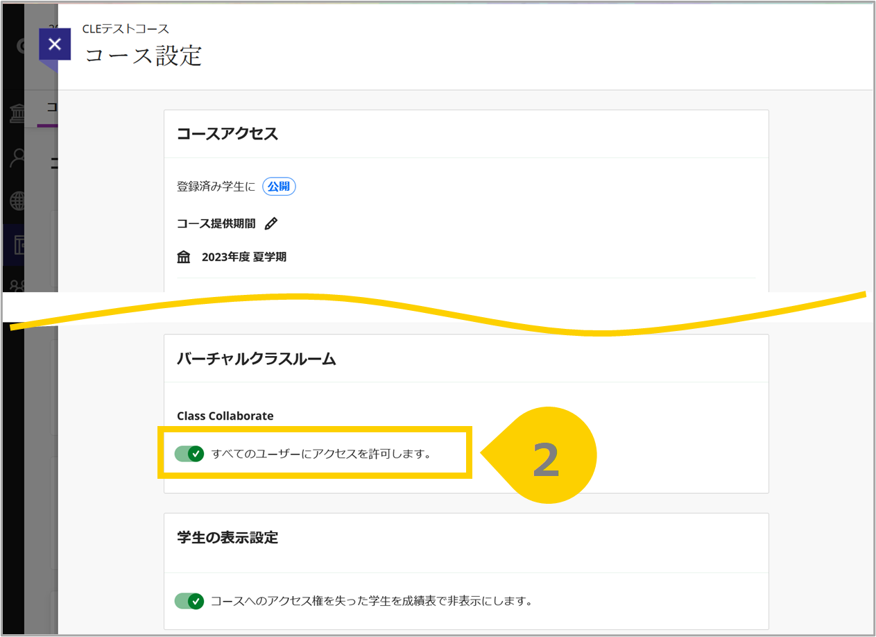876x637 pixels.
Task: Click the すべてのユーザーにアクセスを許可します text
Action: coord(321,455)
